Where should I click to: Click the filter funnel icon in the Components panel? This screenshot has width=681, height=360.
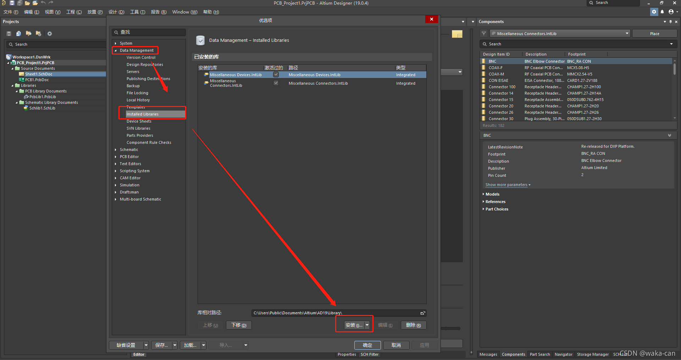click(484, 33)
